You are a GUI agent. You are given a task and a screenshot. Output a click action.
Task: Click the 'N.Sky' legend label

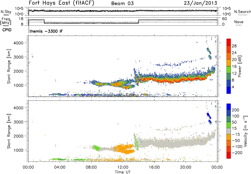click(6, 12)
